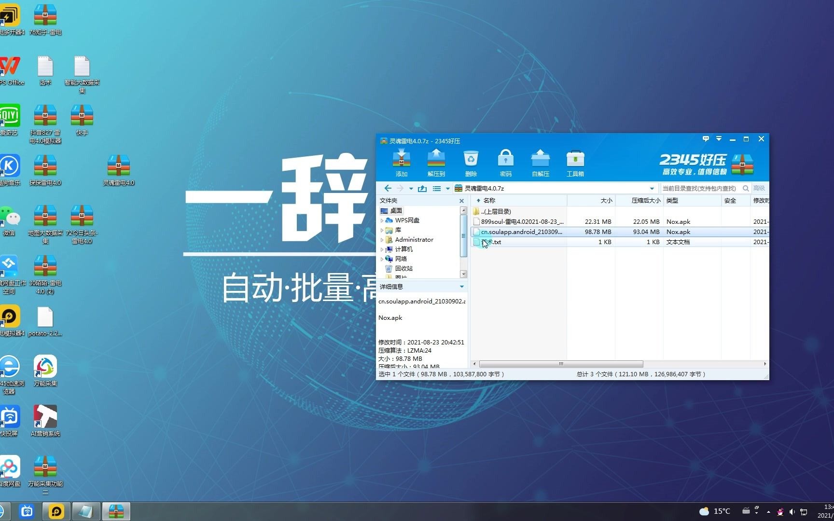Open 地图大数据采集 desktop archive
The image size is (834, 521).
coord(45,225)
